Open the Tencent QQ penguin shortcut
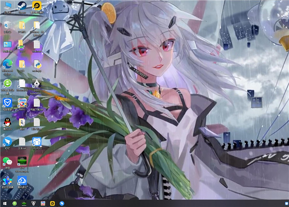 pyautogui.click(x=7, y=122)
